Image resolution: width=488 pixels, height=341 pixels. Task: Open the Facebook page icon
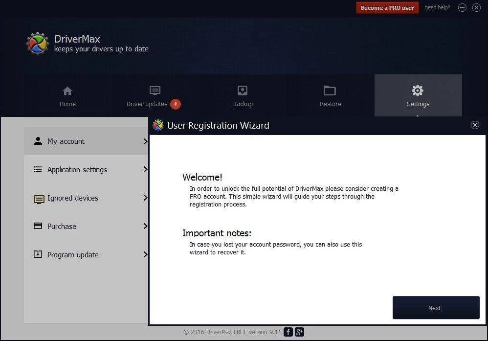[x=288, y=332]
